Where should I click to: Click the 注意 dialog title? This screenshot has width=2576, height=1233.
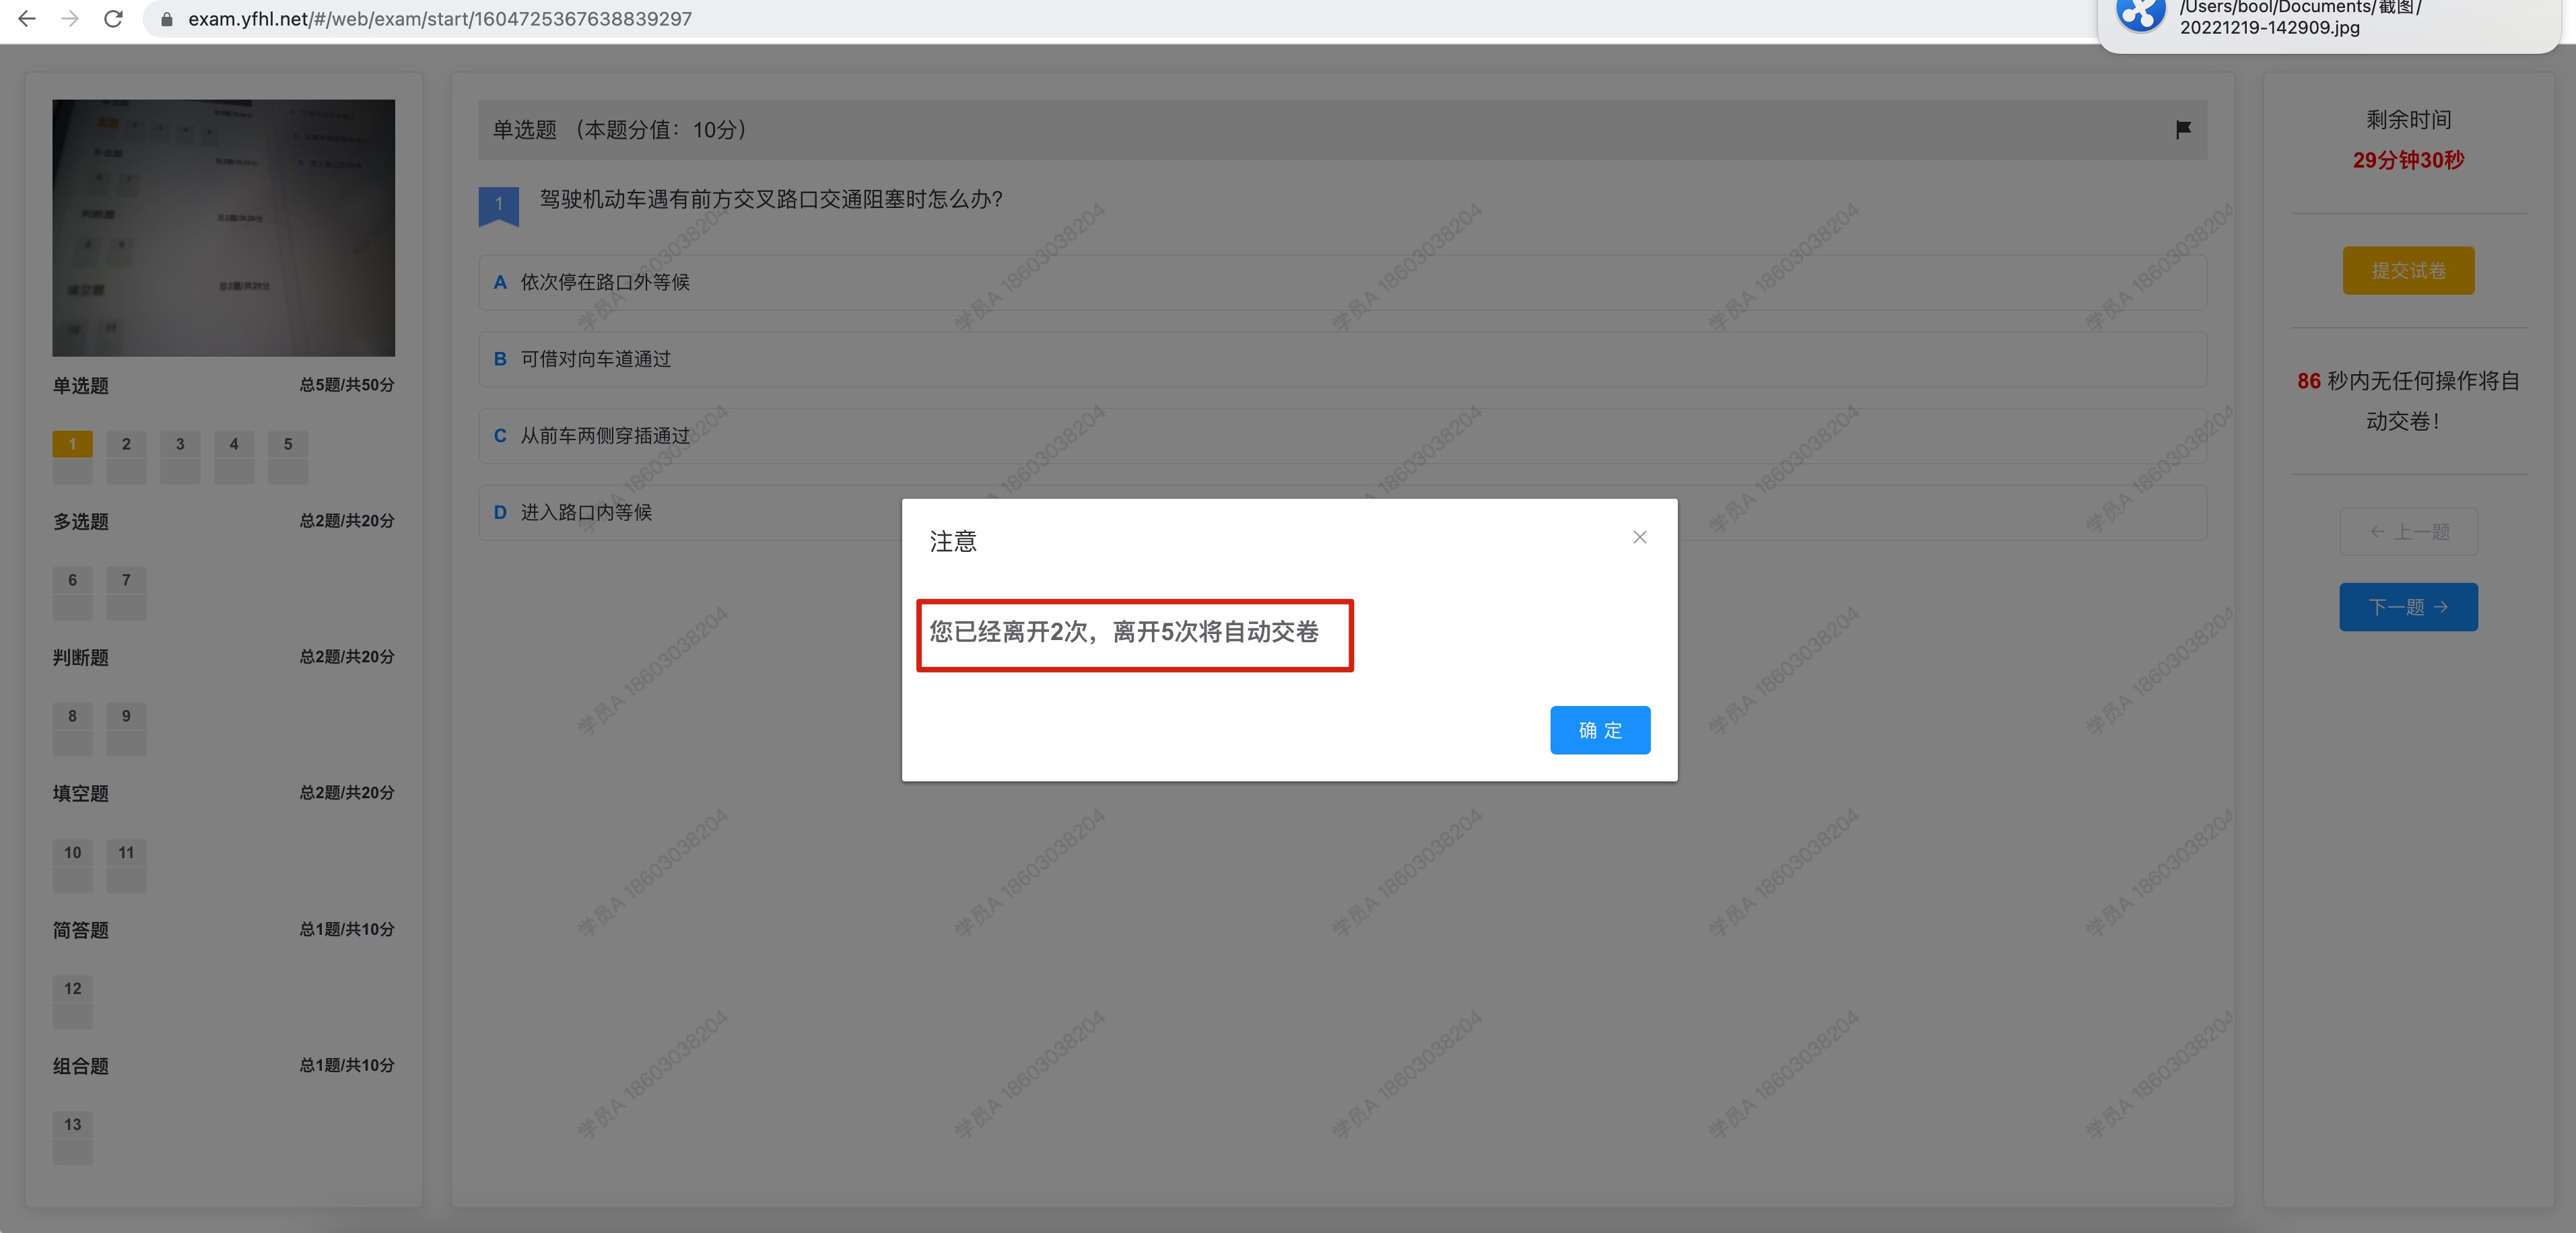point(953,541)
